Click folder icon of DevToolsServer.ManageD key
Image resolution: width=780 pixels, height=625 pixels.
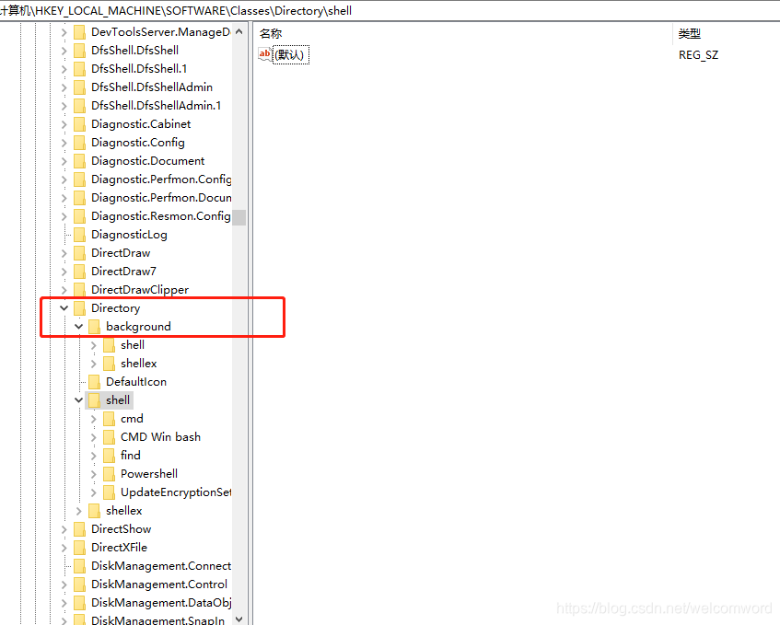point(79,32)
